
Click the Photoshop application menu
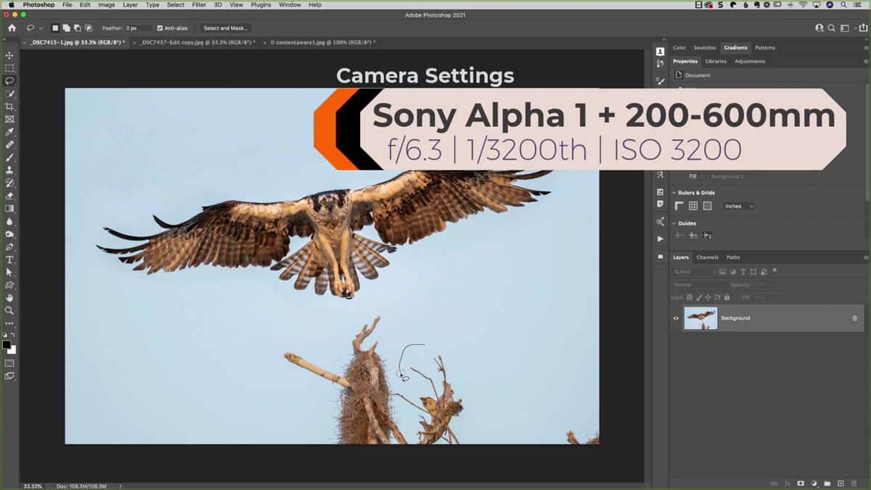[38, 5]
